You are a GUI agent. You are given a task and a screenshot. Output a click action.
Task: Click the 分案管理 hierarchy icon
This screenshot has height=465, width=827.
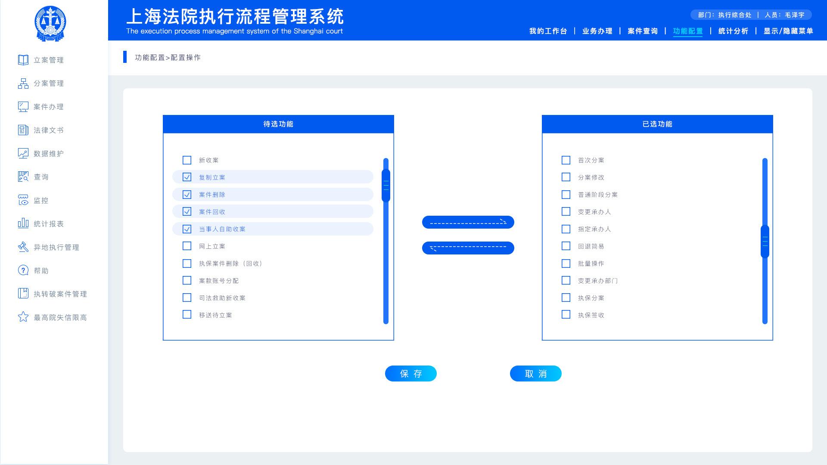click(23, 83)
